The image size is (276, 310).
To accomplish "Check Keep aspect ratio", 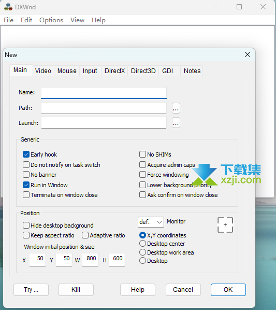I will (26, 235).
